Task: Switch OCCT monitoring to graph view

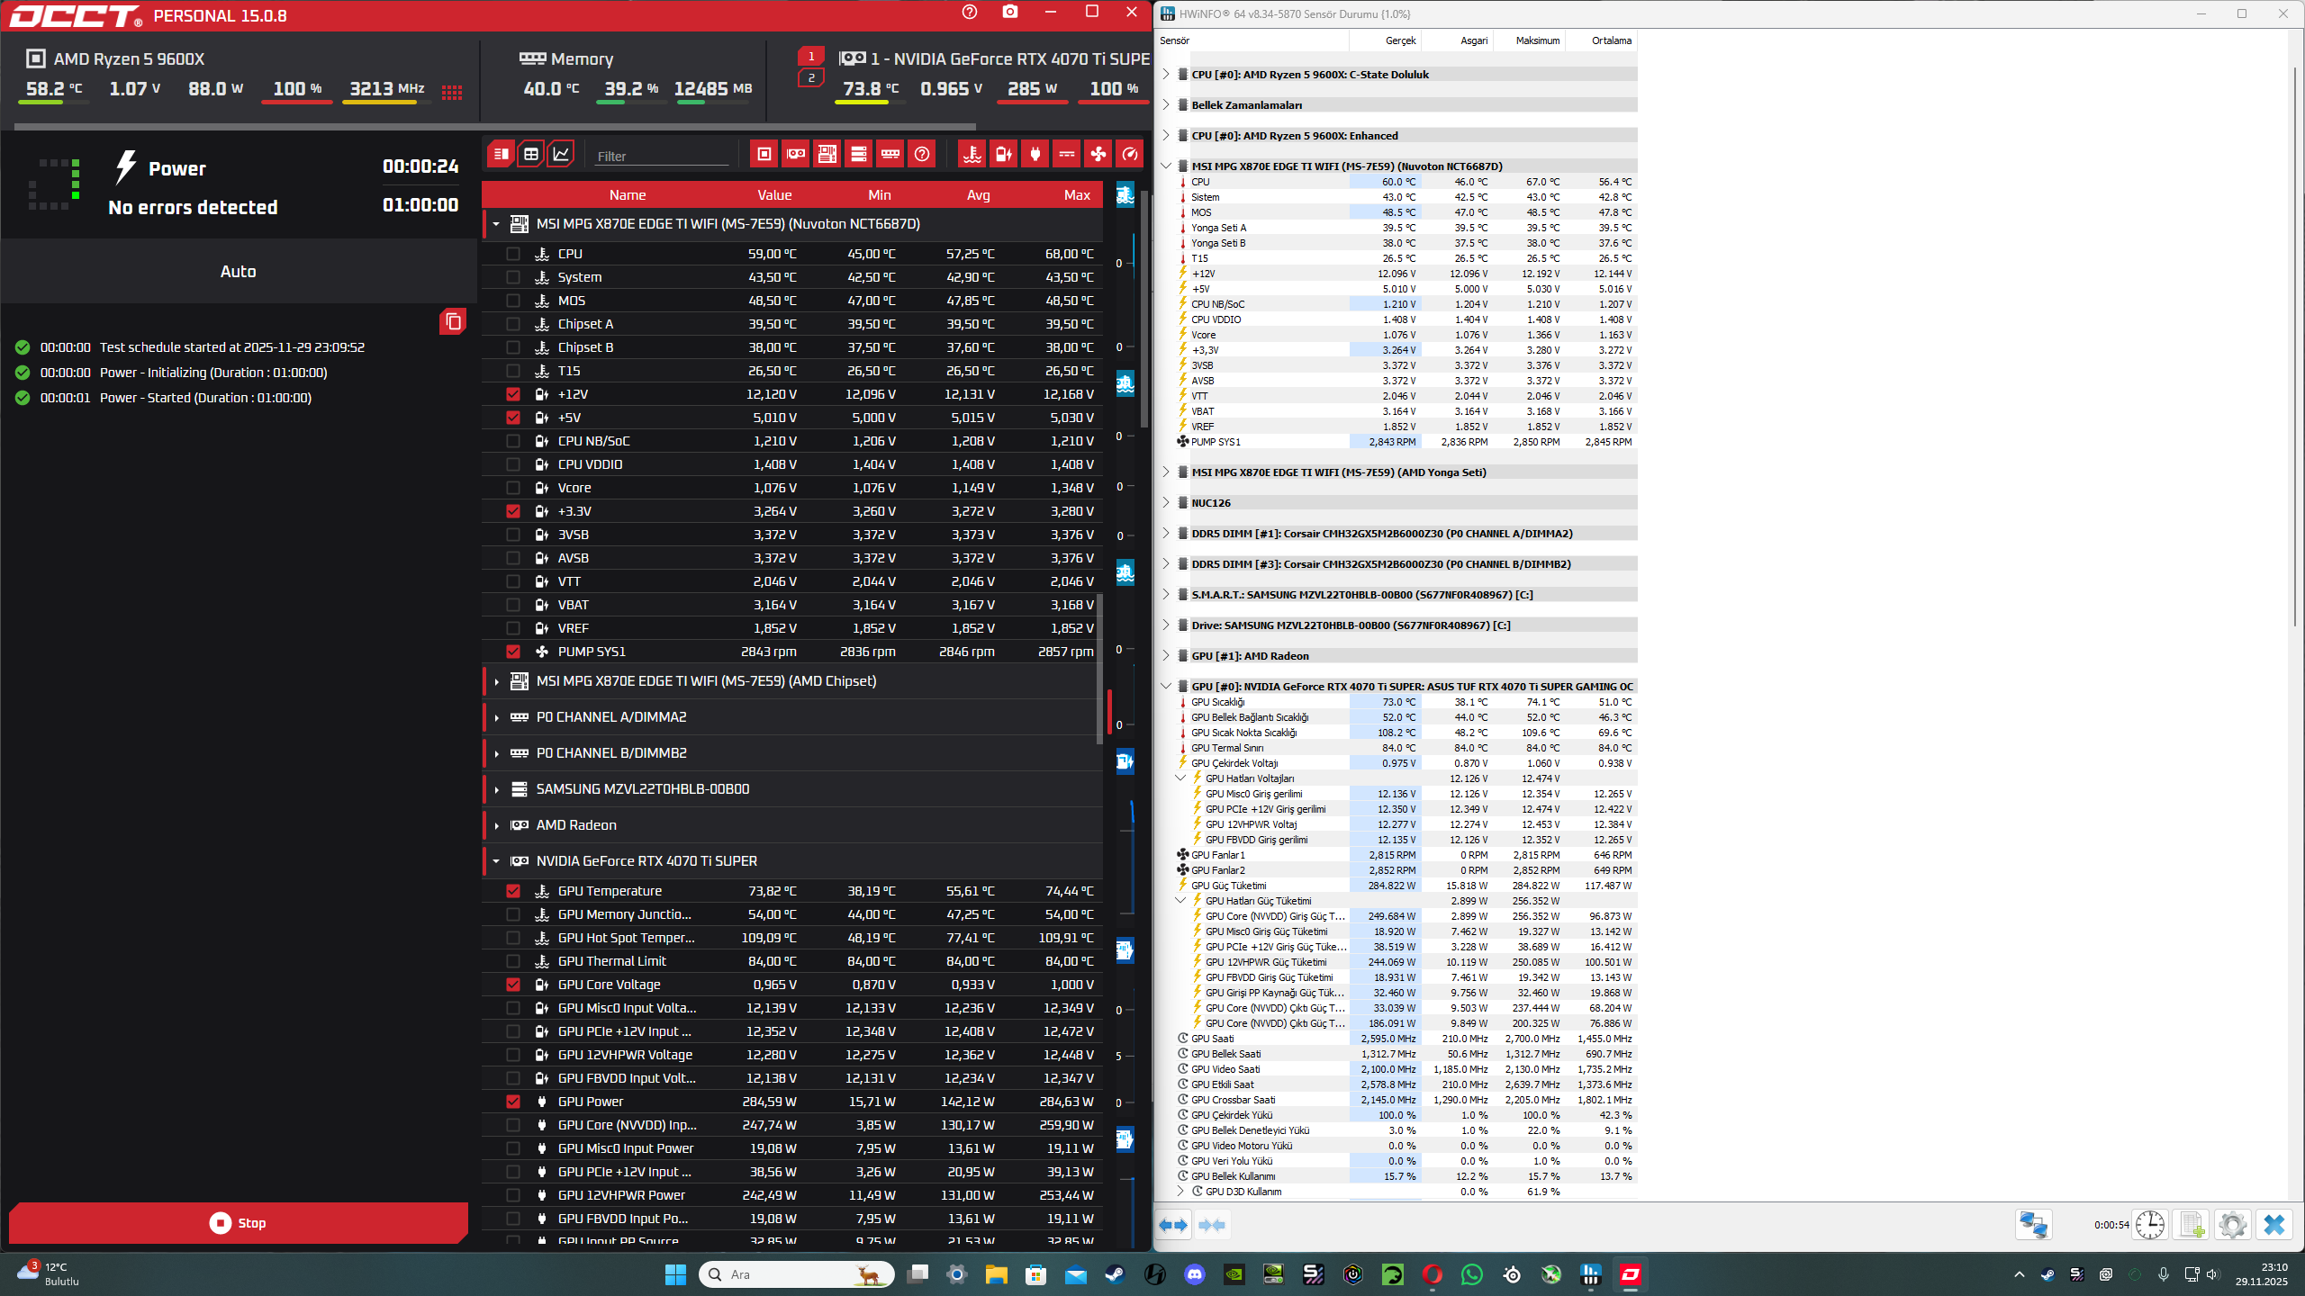Action: pyautogui.click(x=561, y=154)
